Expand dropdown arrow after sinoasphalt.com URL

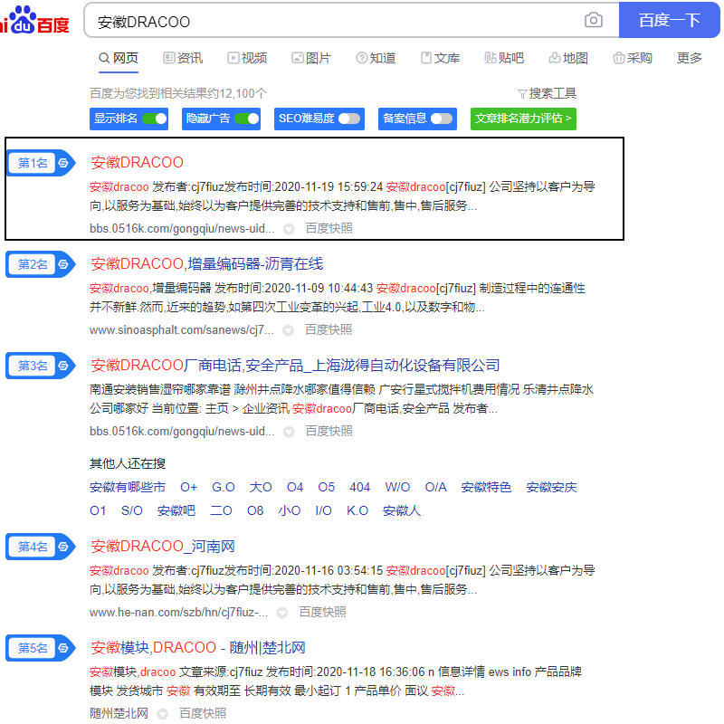click(x=288, y=330)
